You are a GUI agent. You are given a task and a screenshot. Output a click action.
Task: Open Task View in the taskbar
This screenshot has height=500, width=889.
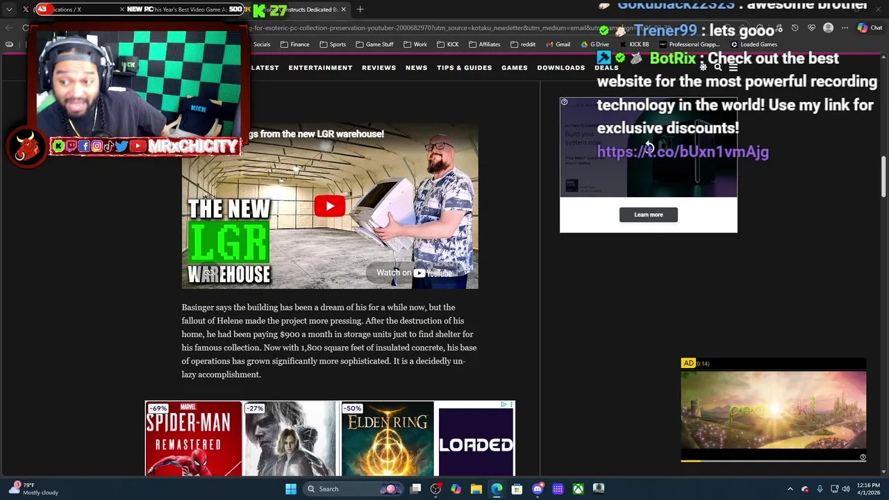[415, 489]
